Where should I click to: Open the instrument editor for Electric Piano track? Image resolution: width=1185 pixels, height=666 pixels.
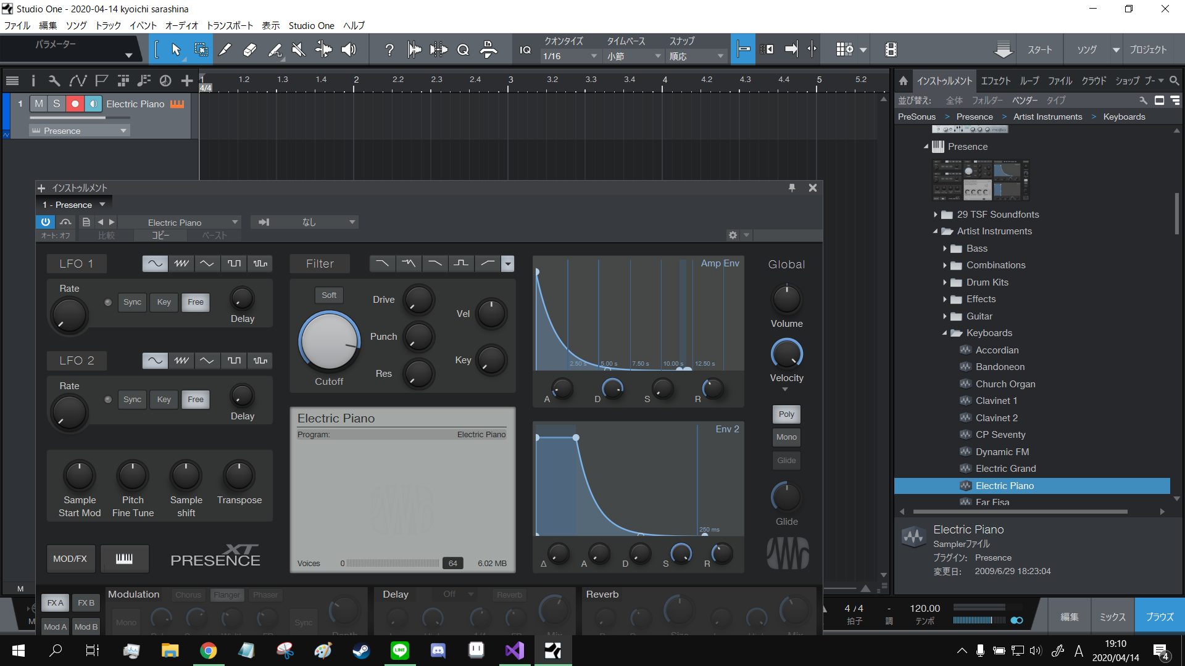coord(177,104)
